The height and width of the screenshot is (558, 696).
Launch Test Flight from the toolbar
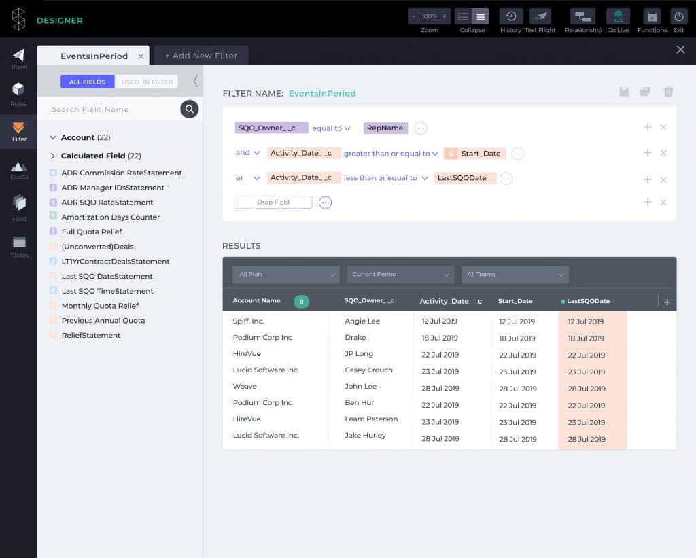(540, 16)
